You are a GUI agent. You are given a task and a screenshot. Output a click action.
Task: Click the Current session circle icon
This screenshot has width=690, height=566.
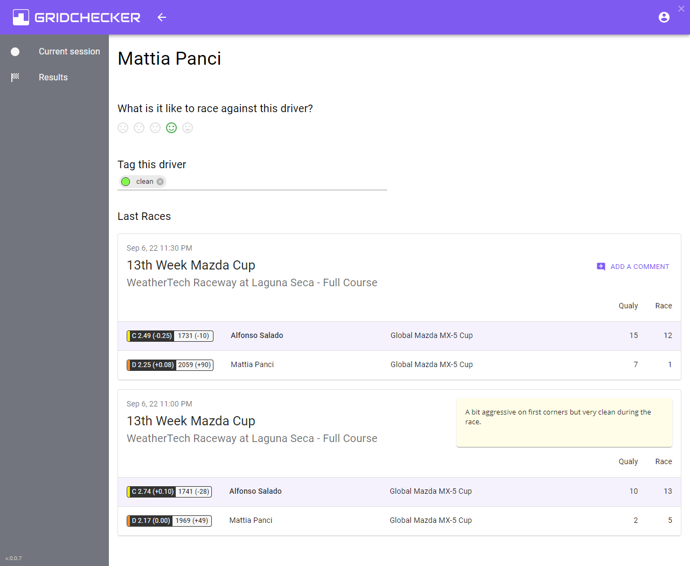[15, 52]
